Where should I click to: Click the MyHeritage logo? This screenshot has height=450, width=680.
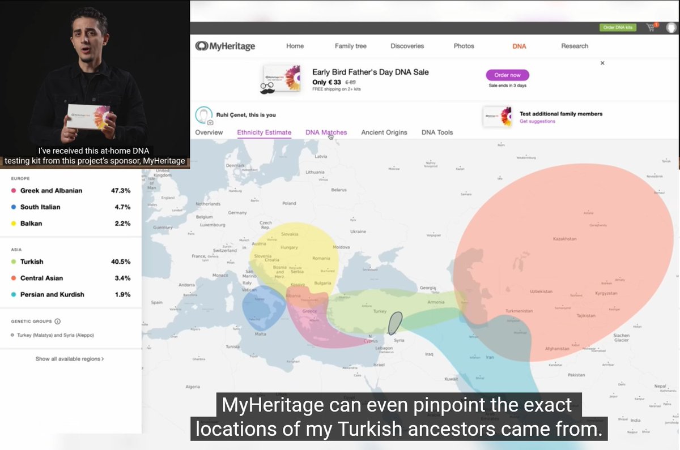(x=225, y=46)
